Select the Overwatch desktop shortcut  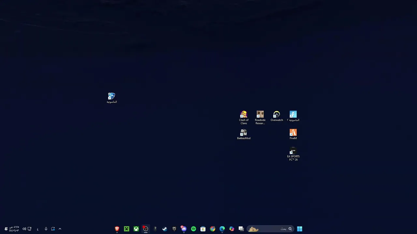(x=277, y=116)
